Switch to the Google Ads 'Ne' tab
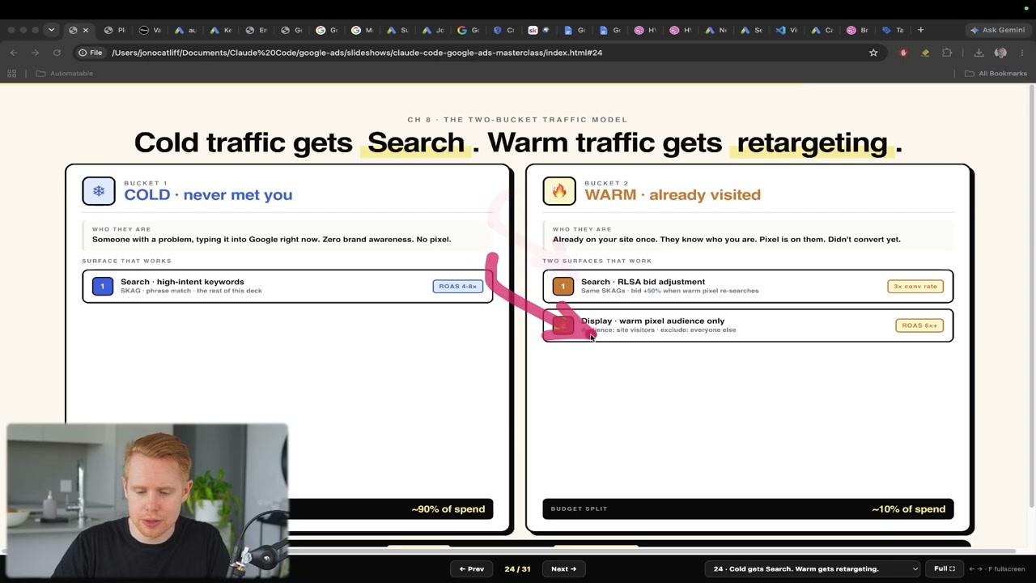The image size is (1036, 583). point(715,30)
